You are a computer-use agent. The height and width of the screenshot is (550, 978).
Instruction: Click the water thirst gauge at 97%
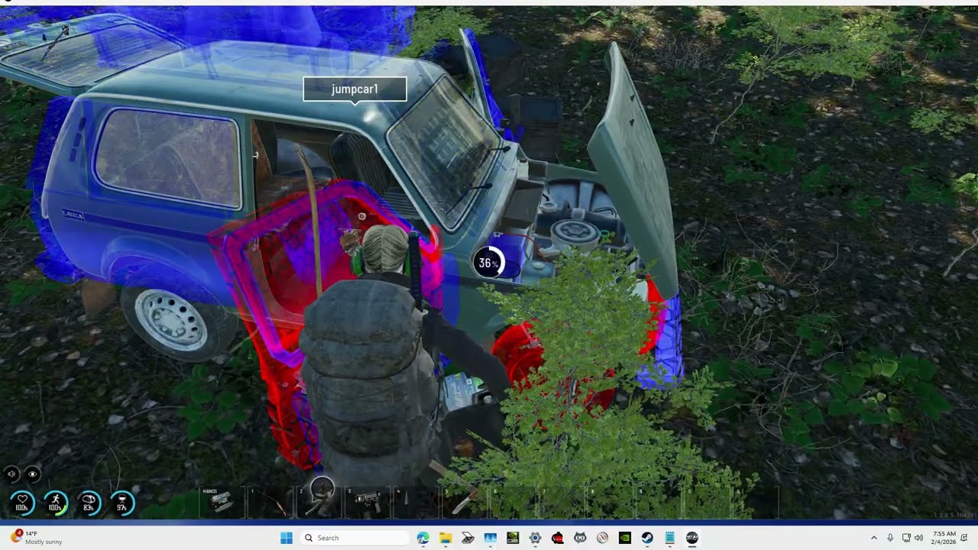[121, 503]
